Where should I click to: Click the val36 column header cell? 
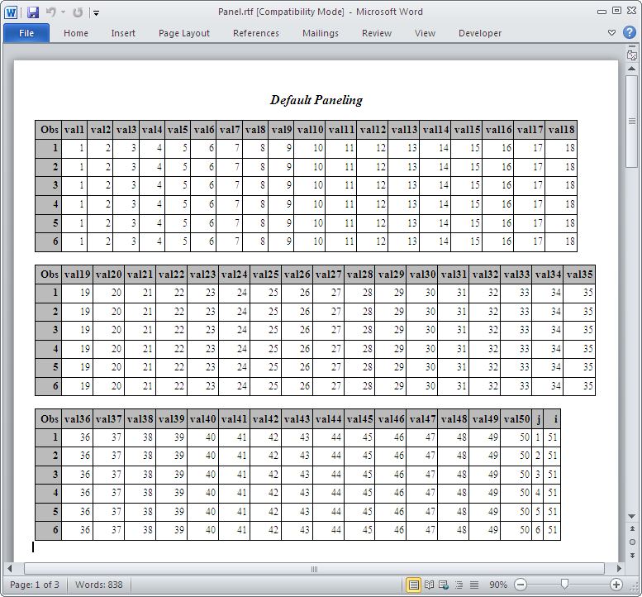[77, 419]
